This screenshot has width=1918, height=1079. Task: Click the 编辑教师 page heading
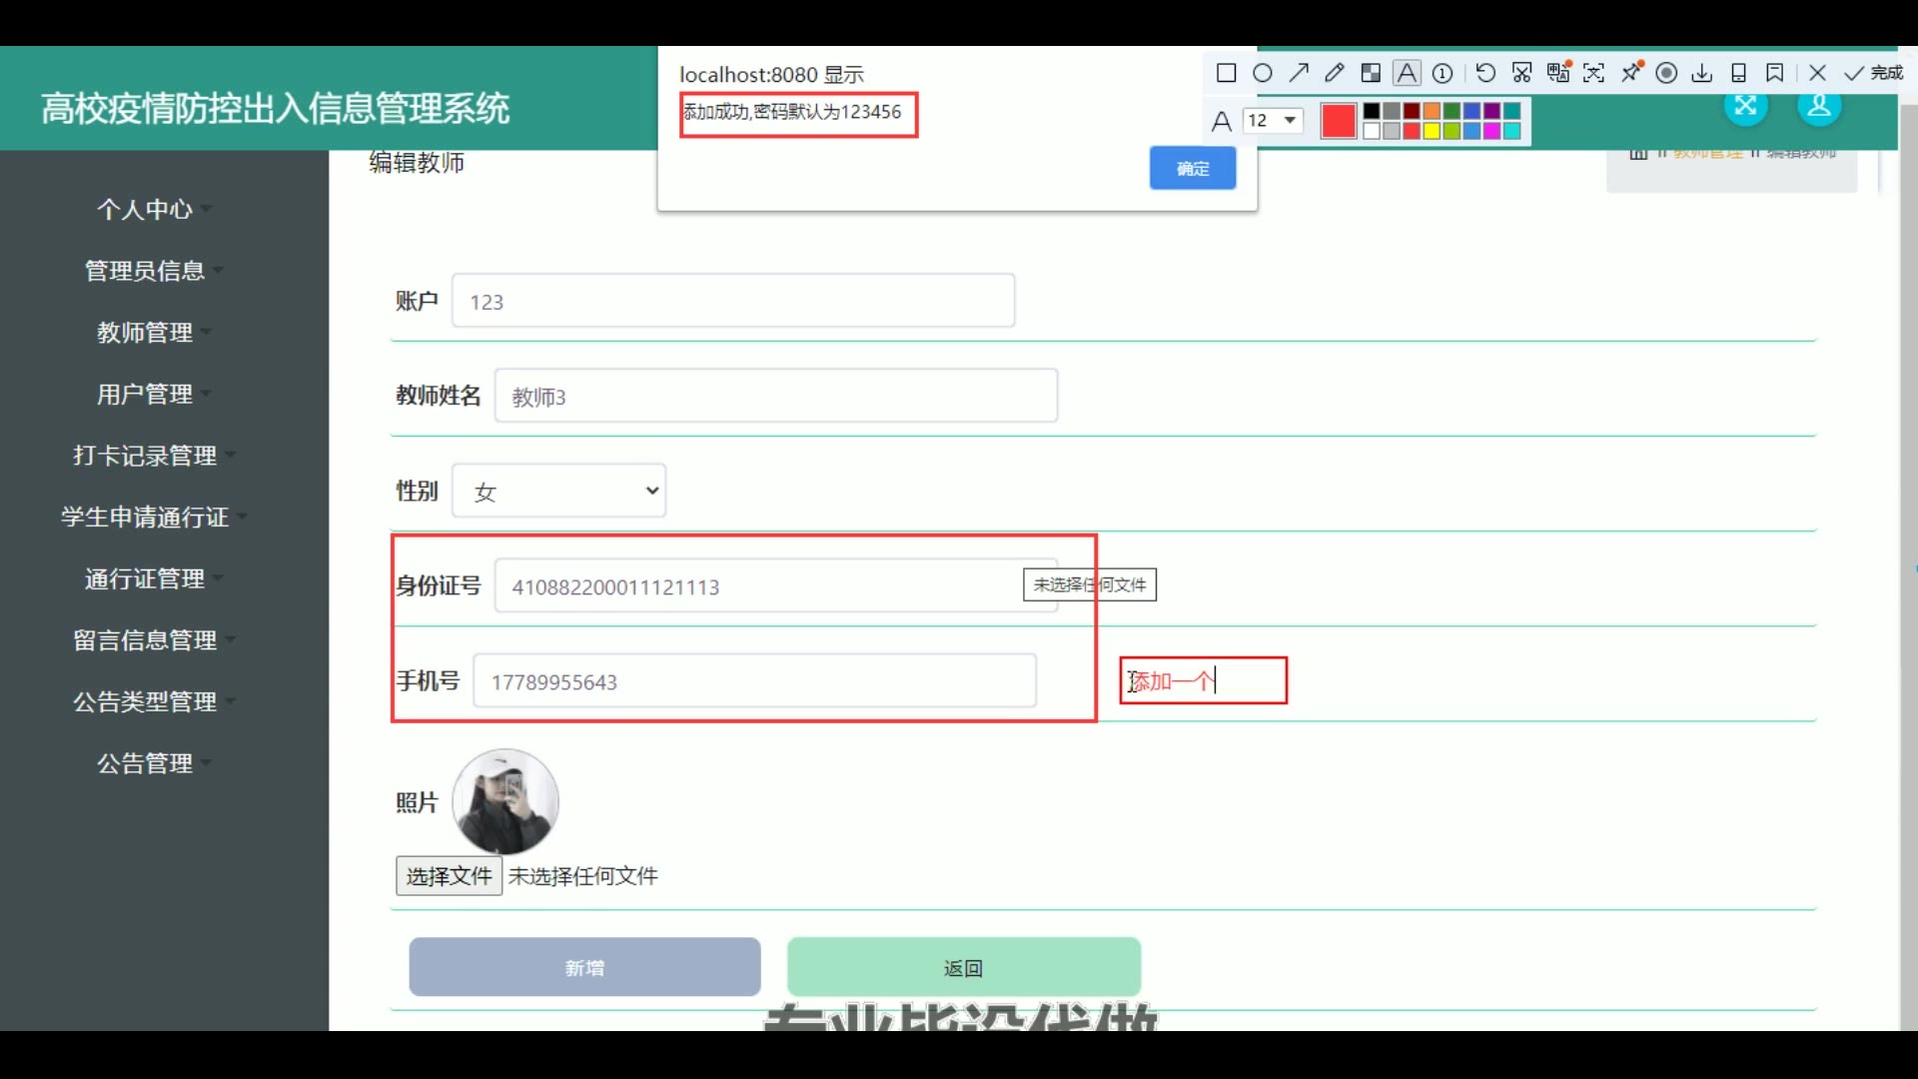tap(417, 163)
